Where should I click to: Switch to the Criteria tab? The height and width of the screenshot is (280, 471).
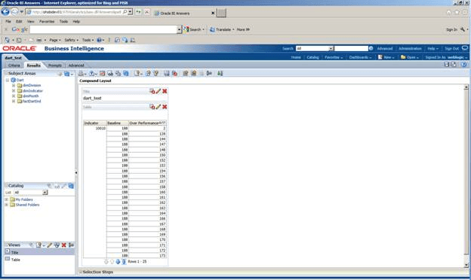click(x=14, y=65)
